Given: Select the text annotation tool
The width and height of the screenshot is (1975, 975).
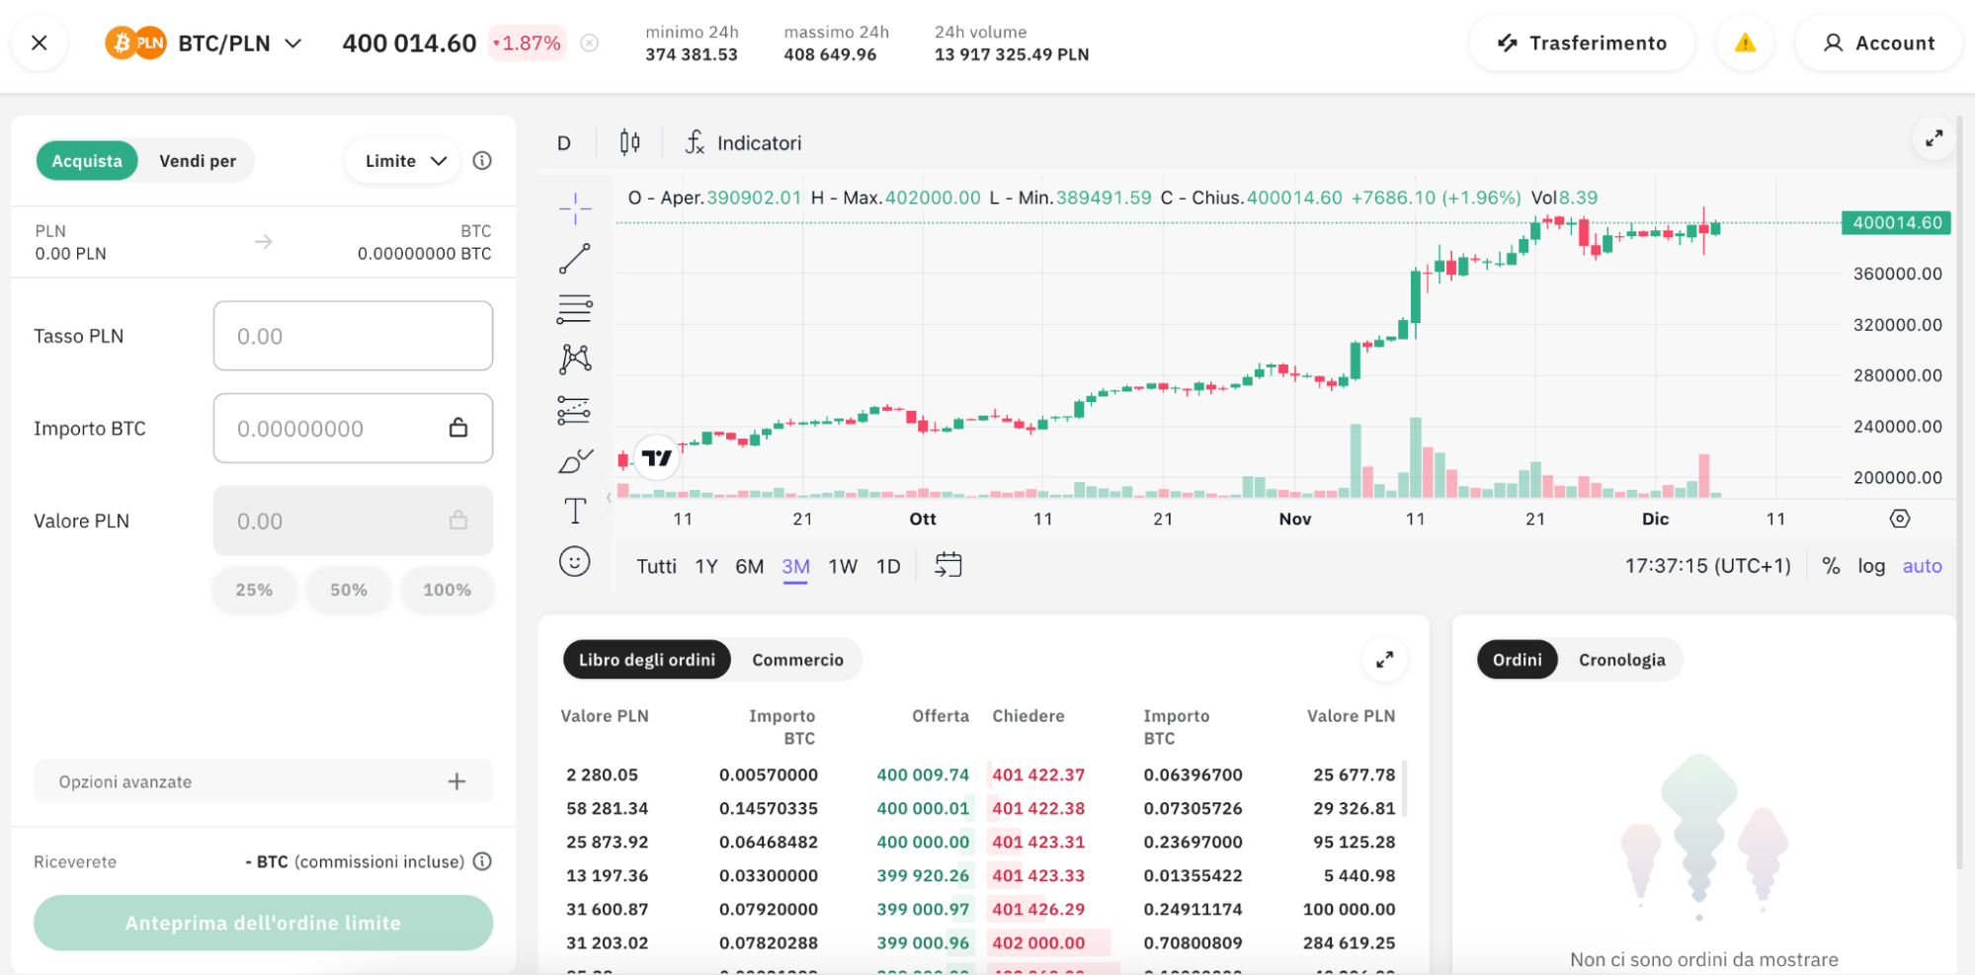Looking at the screenshot, I should pos(574,511).
